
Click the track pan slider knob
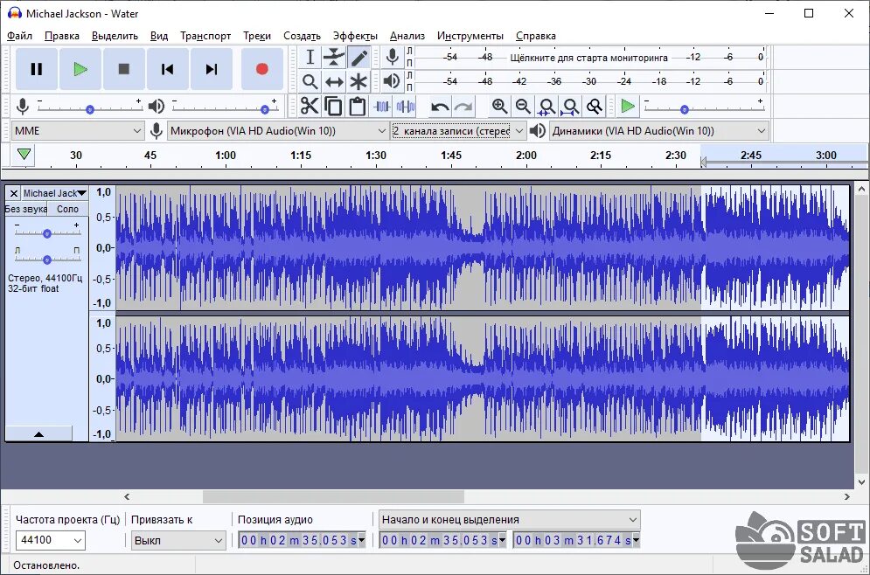tap(47, 260)
